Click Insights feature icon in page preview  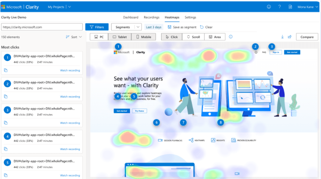click(213, 140)
